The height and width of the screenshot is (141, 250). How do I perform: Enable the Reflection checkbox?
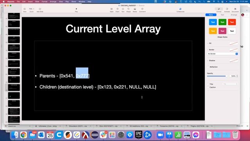tap(208, 67)
